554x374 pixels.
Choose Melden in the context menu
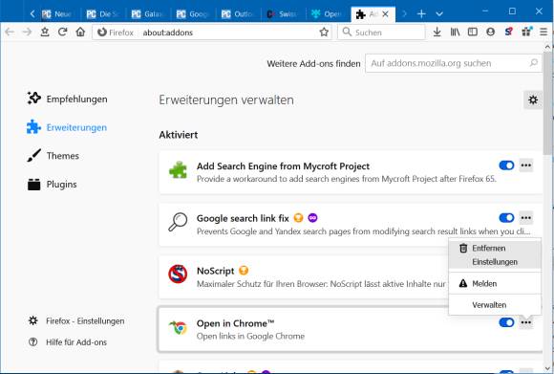[495, 283]
